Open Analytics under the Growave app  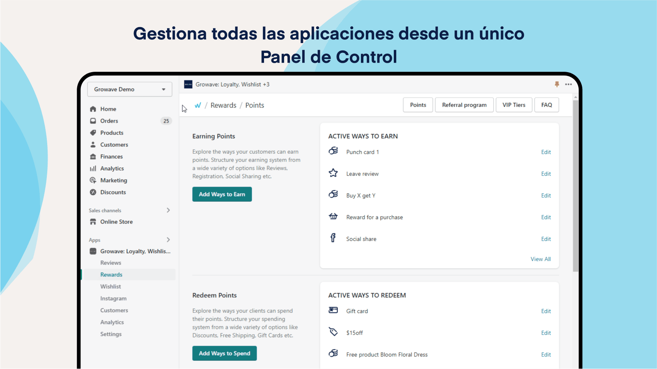[x=112, y=322]
